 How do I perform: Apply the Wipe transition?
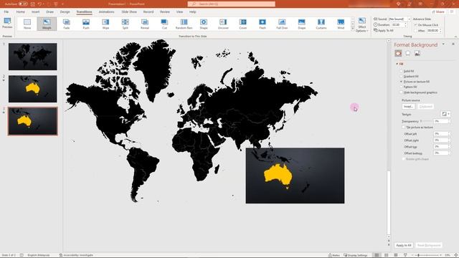(x=105, y=24)
